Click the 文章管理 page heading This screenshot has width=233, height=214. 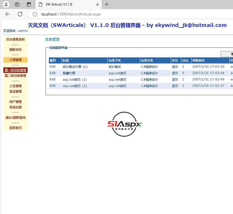click(52, 39)
